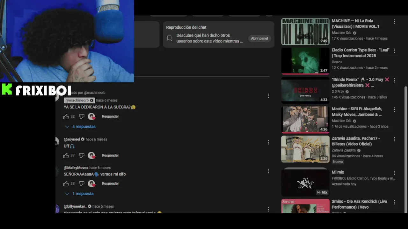Image resolution: width=408 pixels, height=229 pixels.
Task: Open more options for Eladio Carrion Type Beat
Action: click(394, 51)
